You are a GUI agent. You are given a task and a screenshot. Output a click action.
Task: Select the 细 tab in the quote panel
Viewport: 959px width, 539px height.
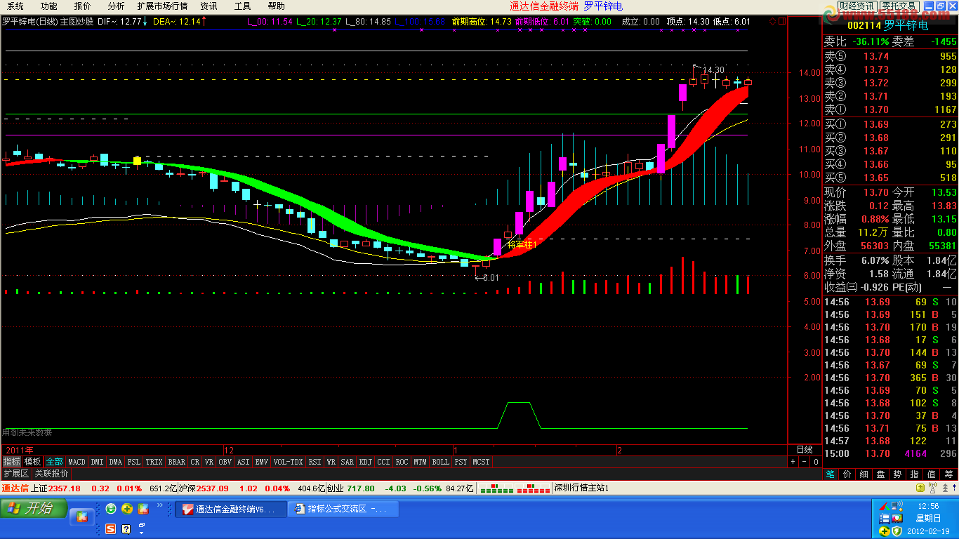[x=864, y=474]
